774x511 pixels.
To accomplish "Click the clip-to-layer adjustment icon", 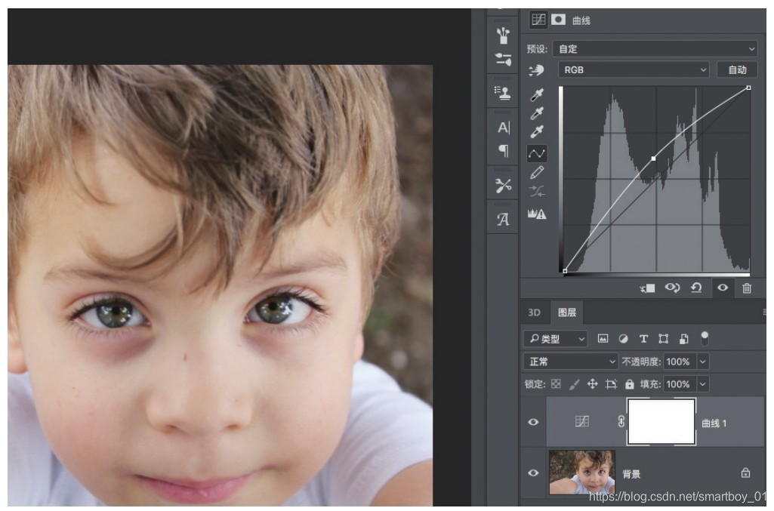I will [x=648, y=288].
